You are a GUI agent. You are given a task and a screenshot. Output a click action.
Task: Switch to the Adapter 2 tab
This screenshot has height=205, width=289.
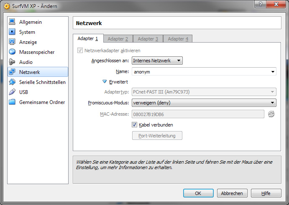(118, 39)
